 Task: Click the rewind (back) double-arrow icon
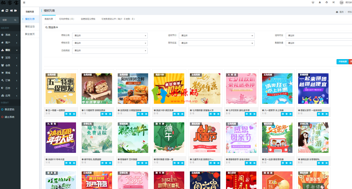(11, 11)
